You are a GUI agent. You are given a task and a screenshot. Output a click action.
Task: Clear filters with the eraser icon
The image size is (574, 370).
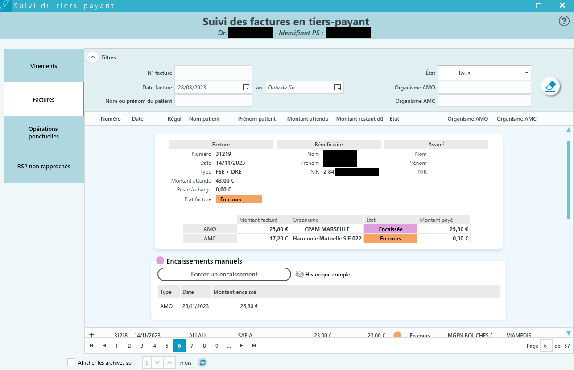click(550, 86)
